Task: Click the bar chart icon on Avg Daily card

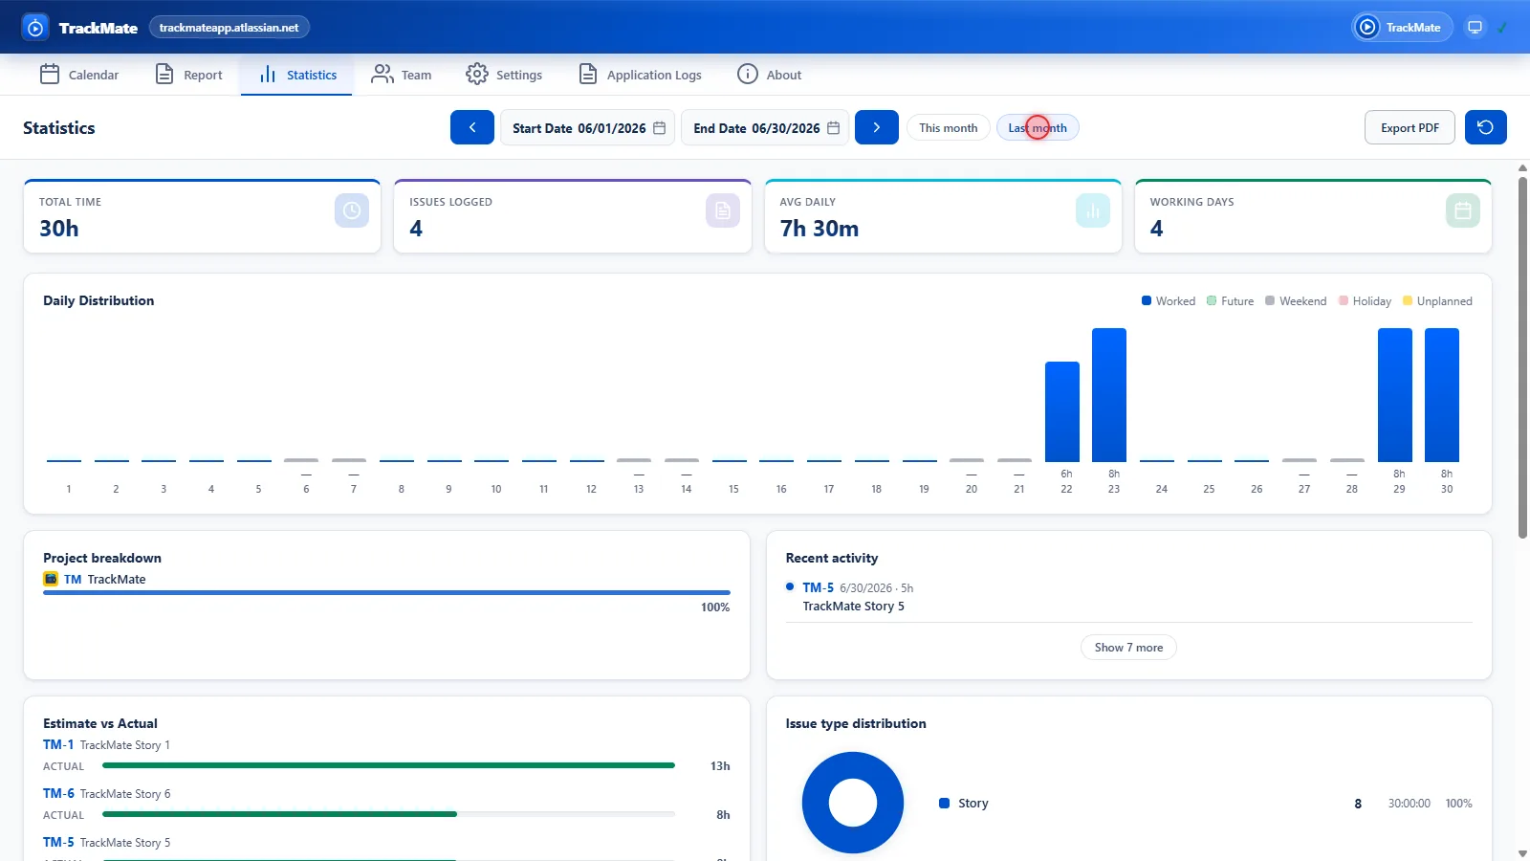Action: click(1093, 210)
